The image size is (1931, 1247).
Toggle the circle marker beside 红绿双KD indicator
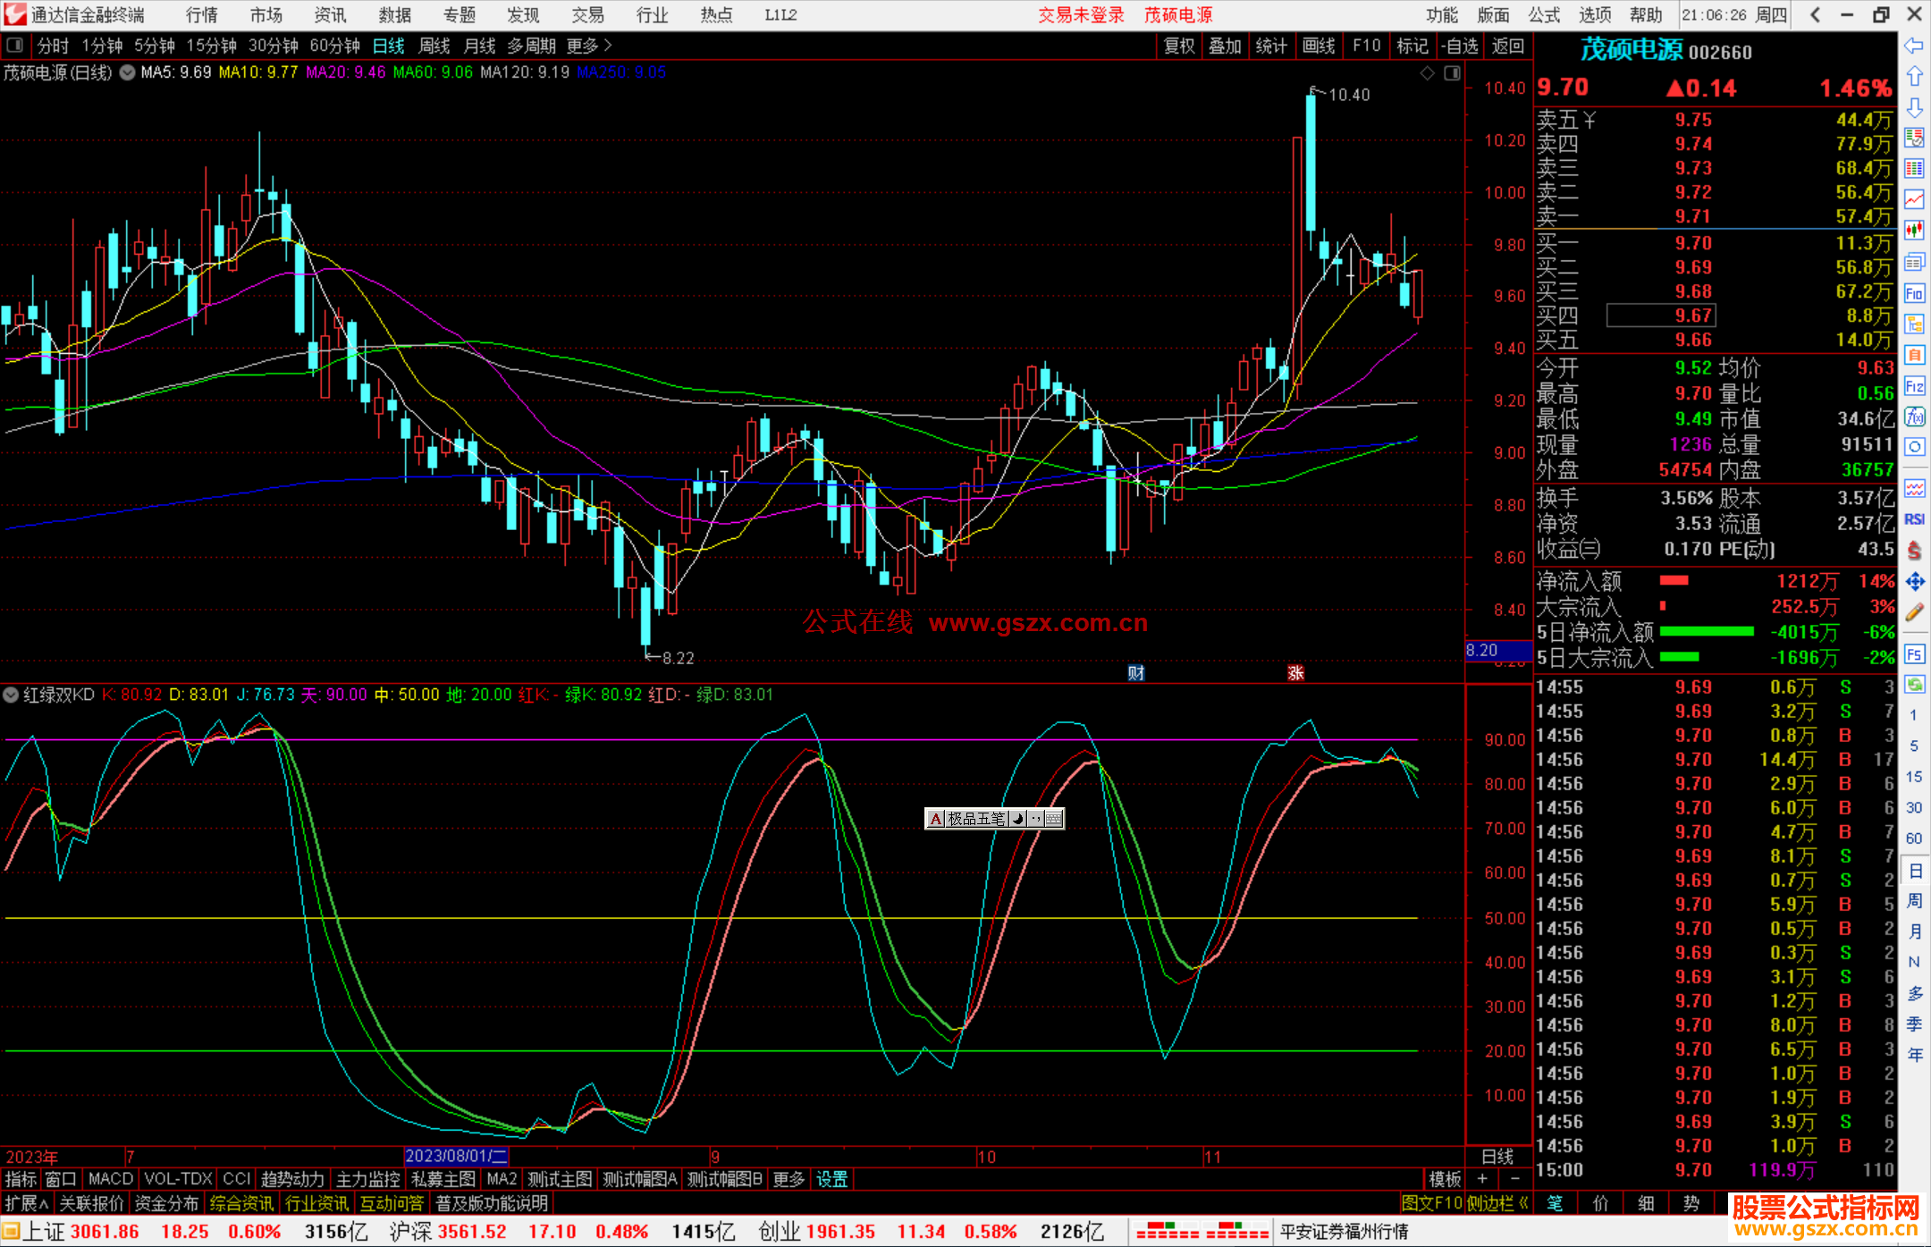click(x=11, y=695)
